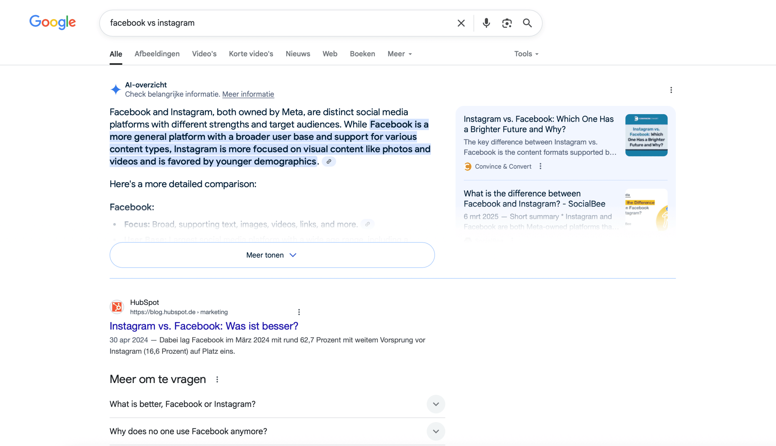Click the SocialBee article thumbnail

pyautogui.click(x=646, y=210)
